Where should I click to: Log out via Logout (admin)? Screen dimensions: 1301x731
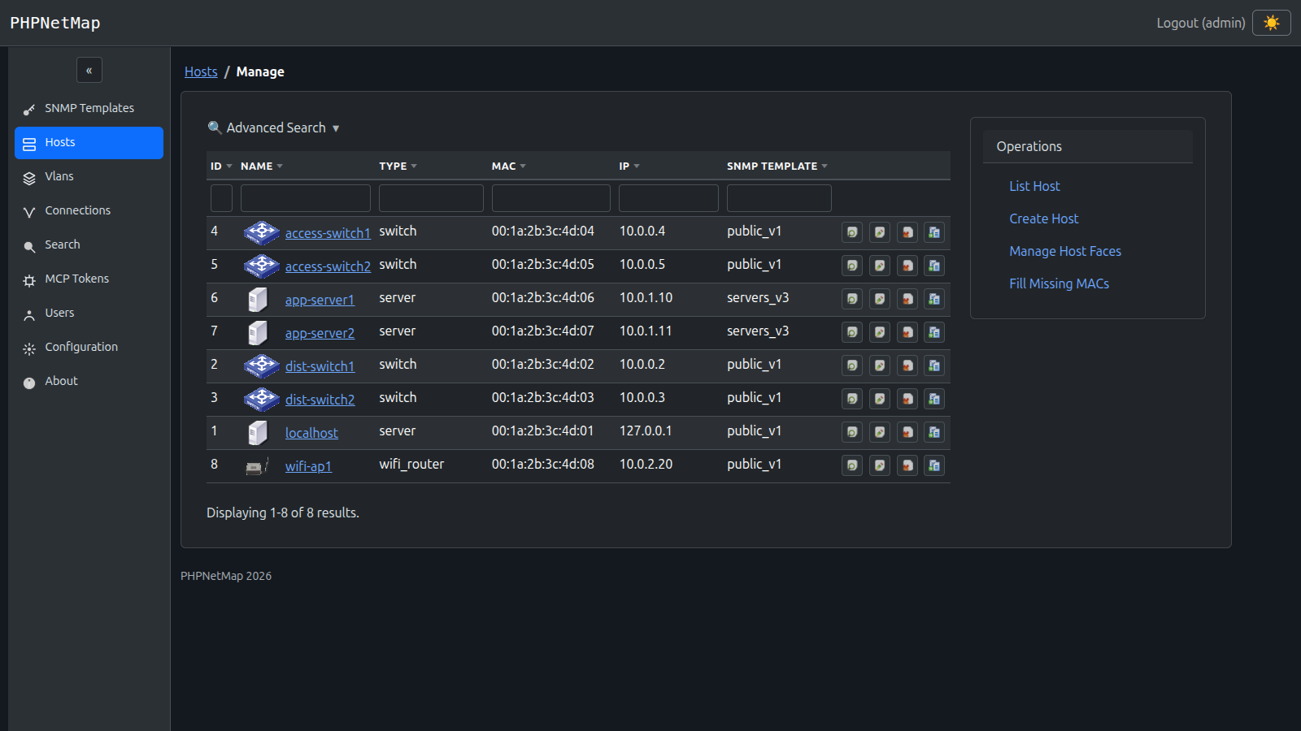pos(1201,23)
